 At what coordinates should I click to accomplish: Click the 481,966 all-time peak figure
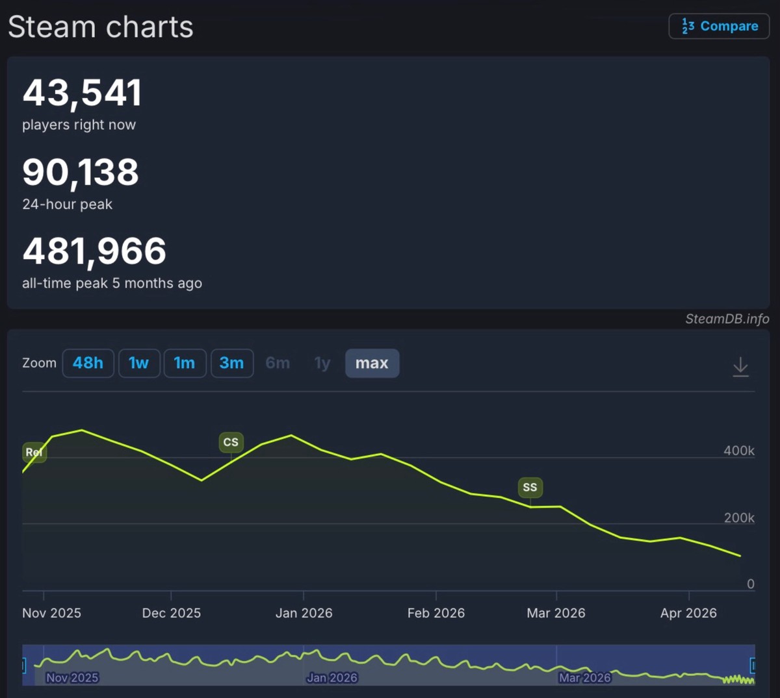[x=94, y=251]
